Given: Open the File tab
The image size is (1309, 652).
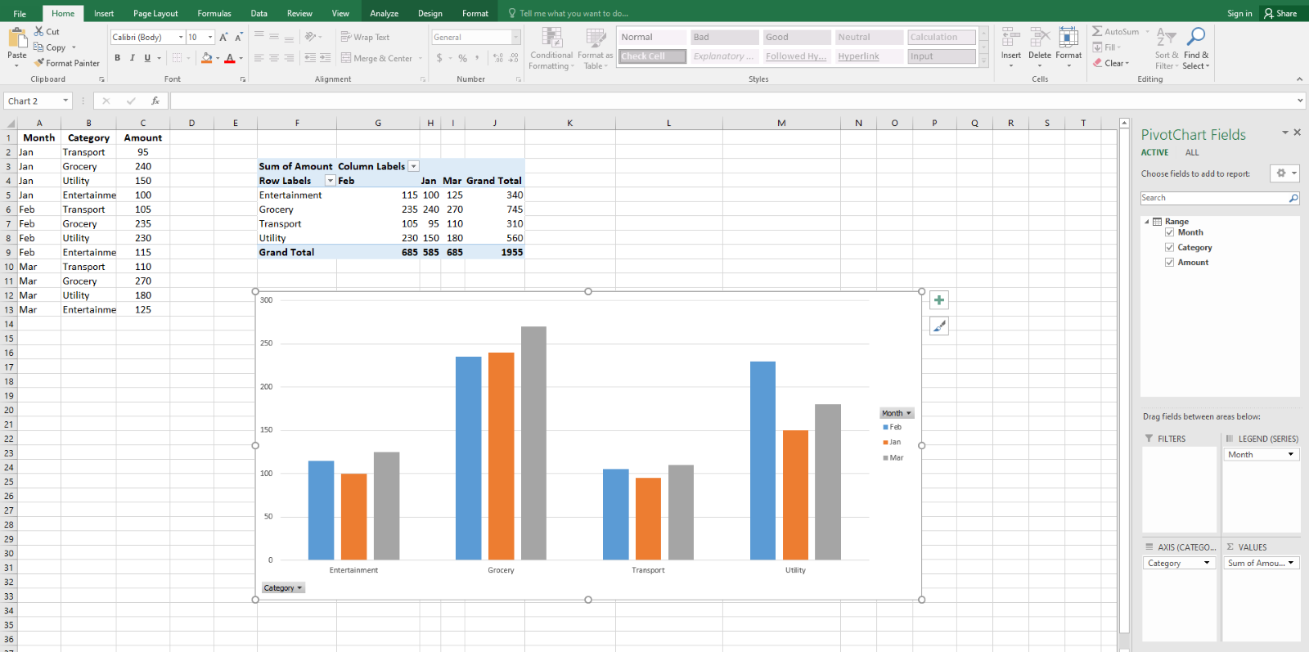Looking at the screenshot, I should (x=20, y=13).
